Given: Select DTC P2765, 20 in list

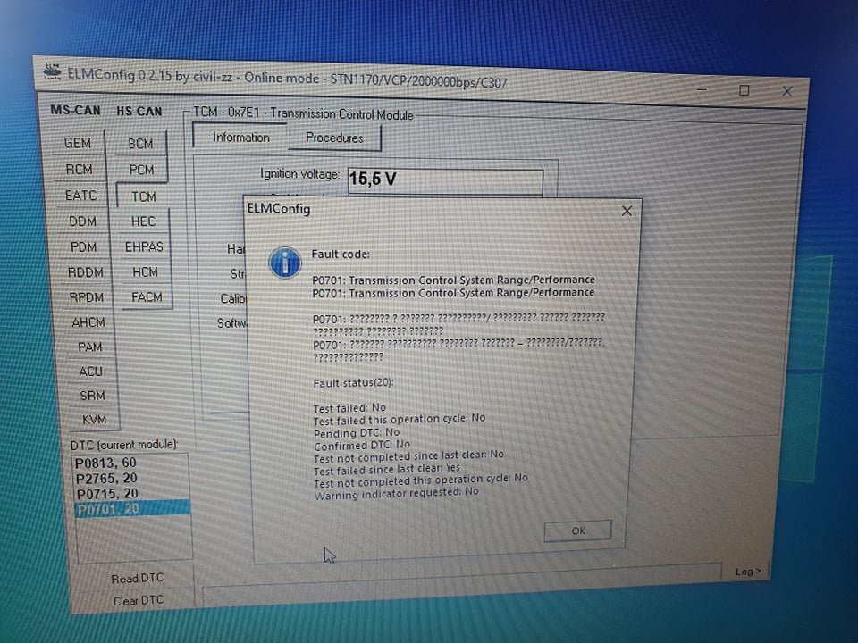Looking at the screenshot, I should click(106, 479).
